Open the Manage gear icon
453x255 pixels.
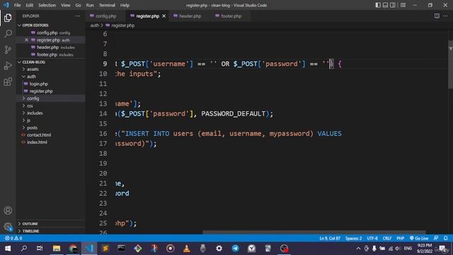click(8, 227)
